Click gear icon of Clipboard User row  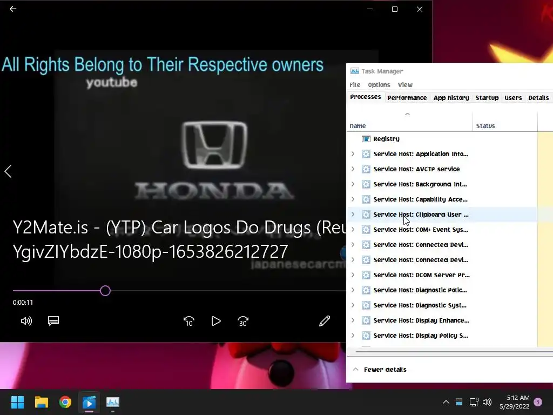(366, 215)
